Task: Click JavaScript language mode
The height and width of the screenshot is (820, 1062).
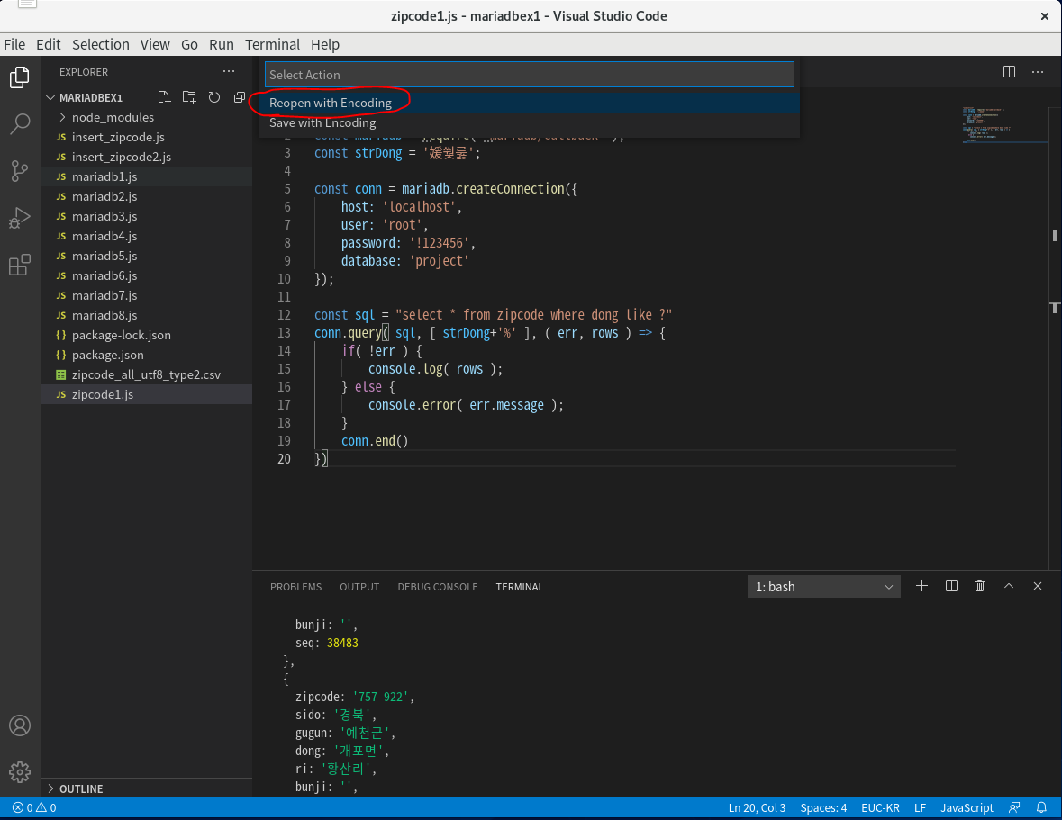Action: (x=967, y=807)
